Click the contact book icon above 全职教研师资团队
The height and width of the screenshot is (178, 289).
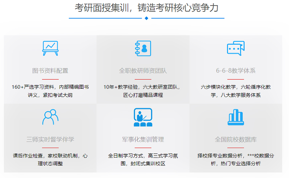tap(143, 48)
